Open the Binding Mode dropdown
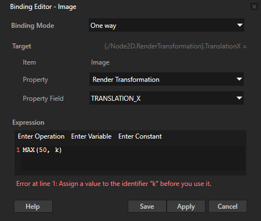The height and width of the screenshot is (221, 261). pyautogui.click(x=167, y=25)
